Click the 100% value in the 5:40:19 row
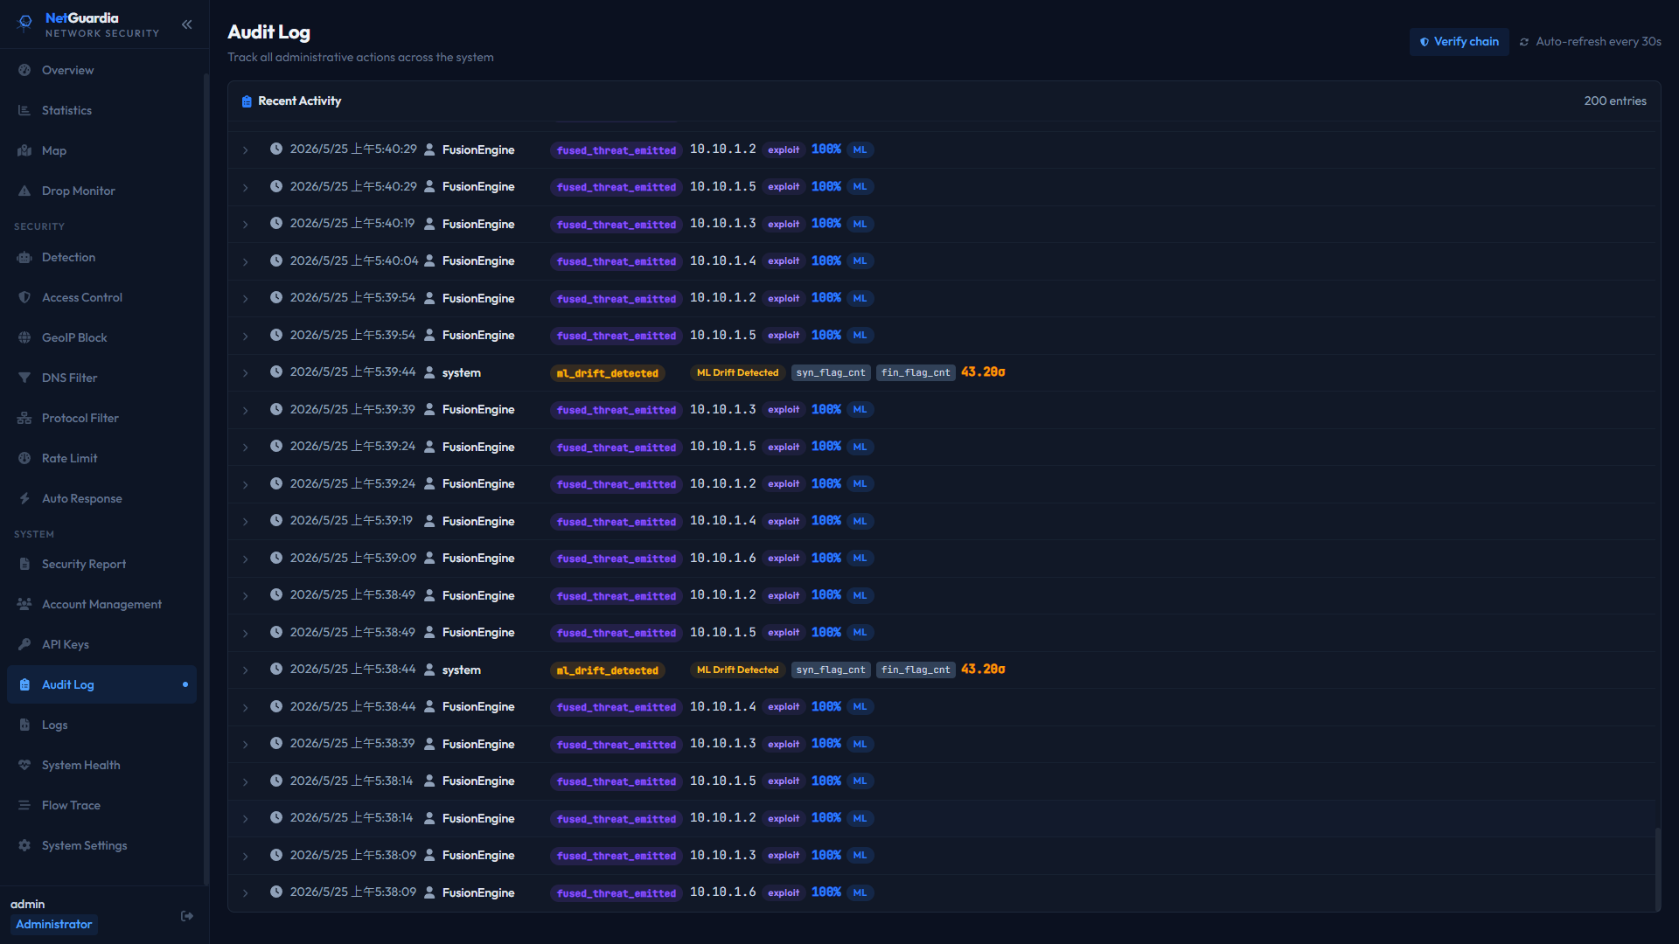Image resolution: width=1679 pixels, height=944 pixels. tap(826, 224)
